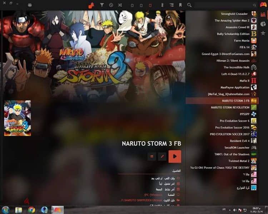Select The Incredible Hulk in the list
This screenshot has width=268, height=214.
(x=222, y=67)
